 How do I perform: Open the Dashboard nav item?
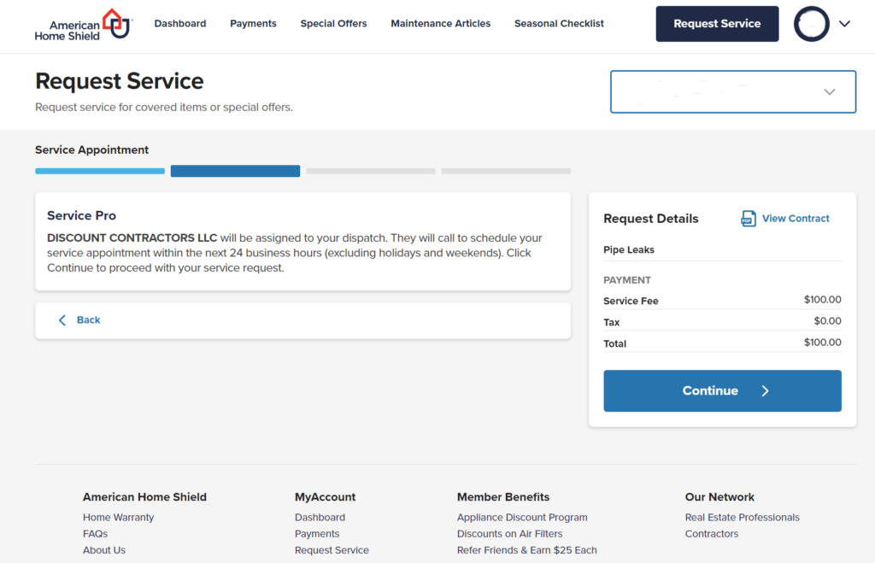(x=180, y=24)
